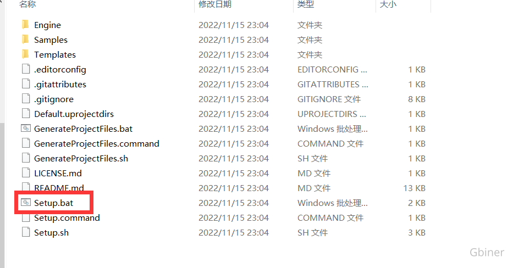Sort files by 名称 column header
The image size is (513, 268).
click(x=27, y=4)
